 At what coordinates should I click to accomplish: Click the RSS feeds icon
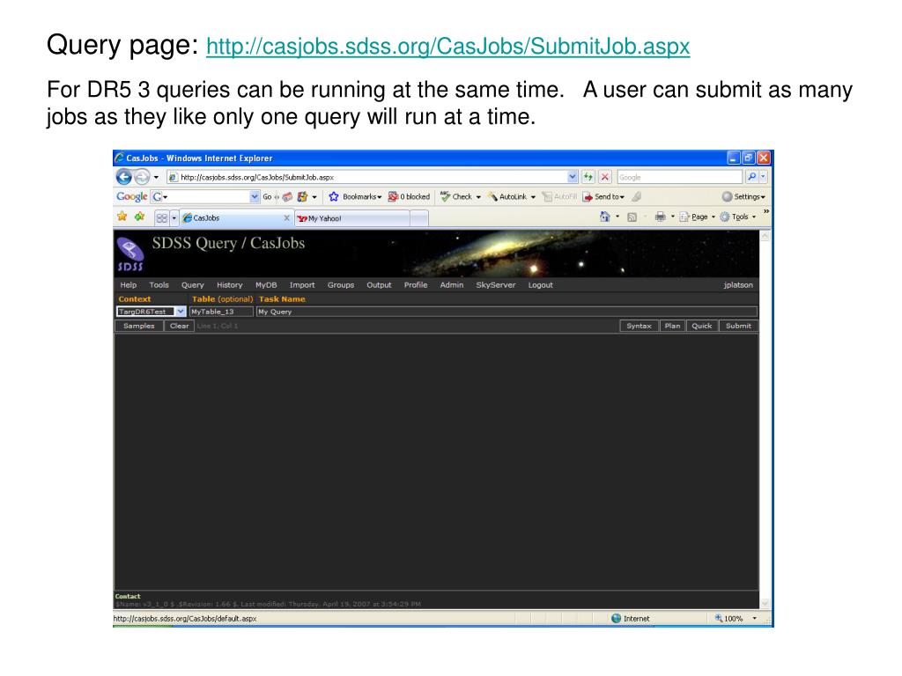(x=632, y=217)
